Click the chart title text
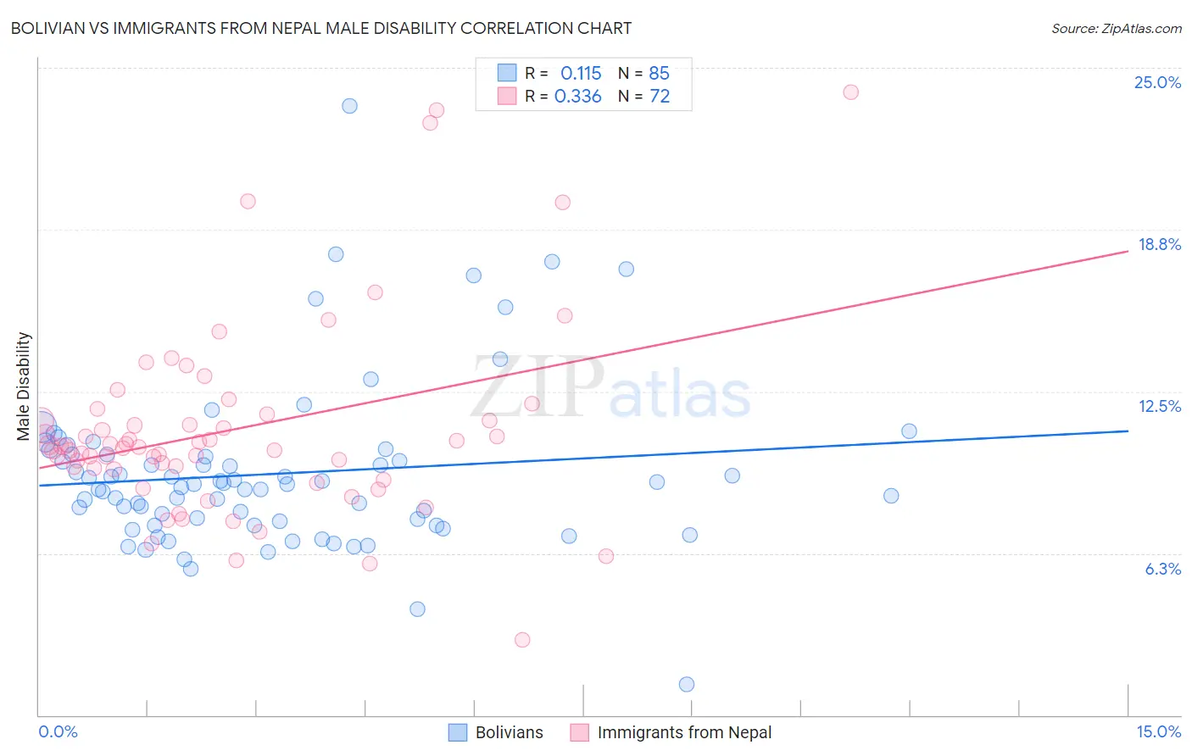Screen dimensions: 1192x756 (x=321, y=28)
